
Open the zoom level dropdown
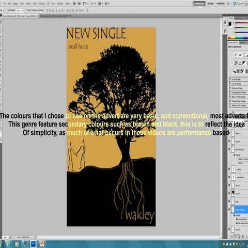(x=94, y=4)
